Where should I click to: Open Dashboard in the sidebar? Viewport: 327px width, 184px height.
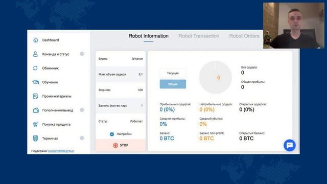pos(51,40)
